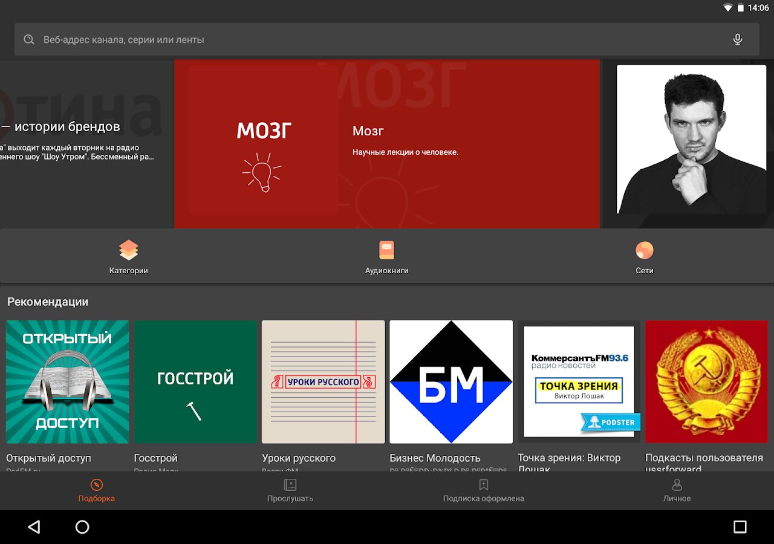Screen dimensions: 774x544
Task: Tap the Android recent apps square
Action: pyautogui.click(x=740, y=527)
